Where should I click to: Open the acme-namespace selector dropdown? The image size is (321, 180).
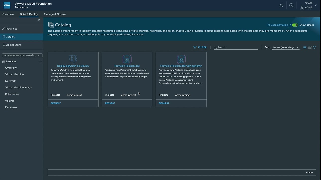(22, 55)
